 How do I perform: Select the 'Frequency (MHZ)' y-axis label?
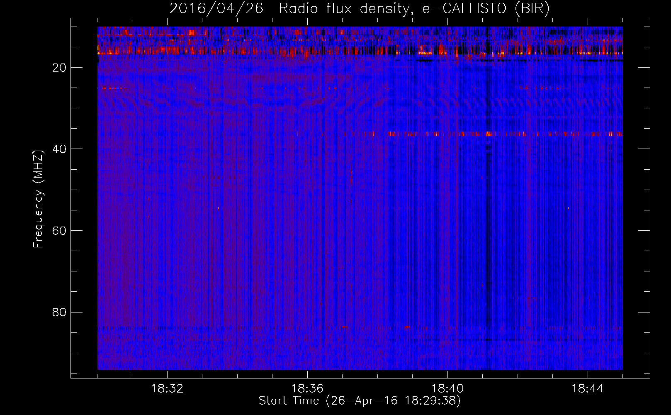38,199
